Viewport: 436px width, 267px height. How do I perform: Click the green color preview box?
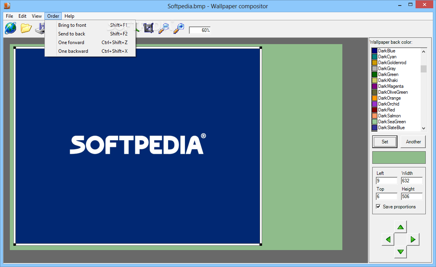coord(399,158)
